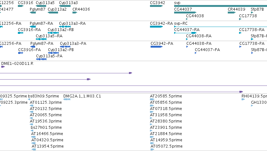Select the Cyp313a3-PA protein feature
The height and width of the screenshot is (151, 267).
65,47
